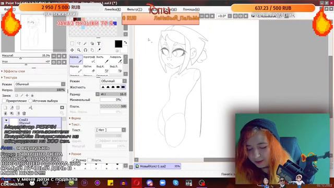
Task: Choose the Маркер marker tool
Action: click(76, 69)
